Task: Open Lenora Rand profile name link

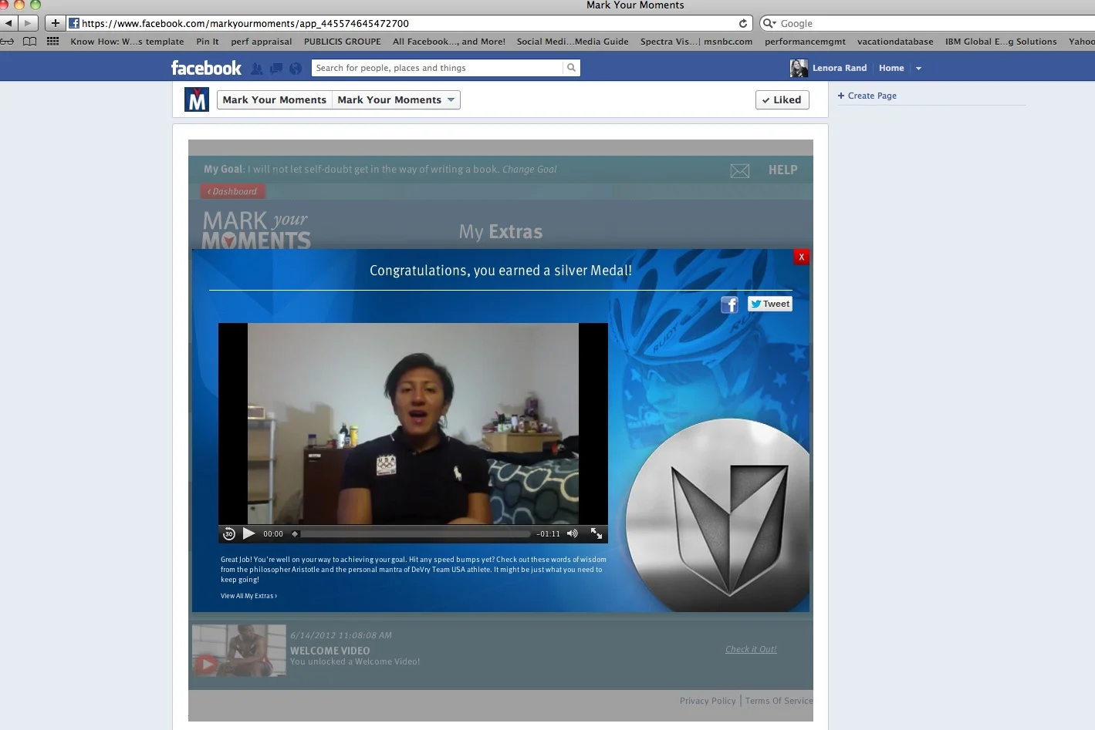Action: pos(840,68)
